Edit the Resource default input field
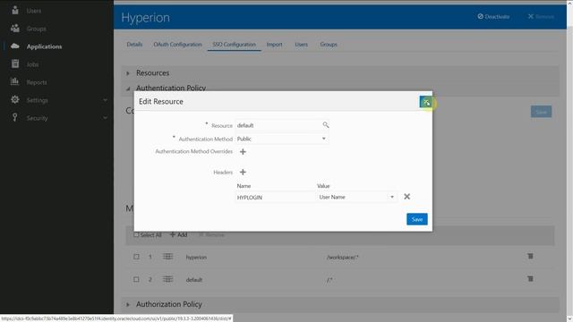The width and height of the screenshot is (573, 322). click(x=278, y=125)
